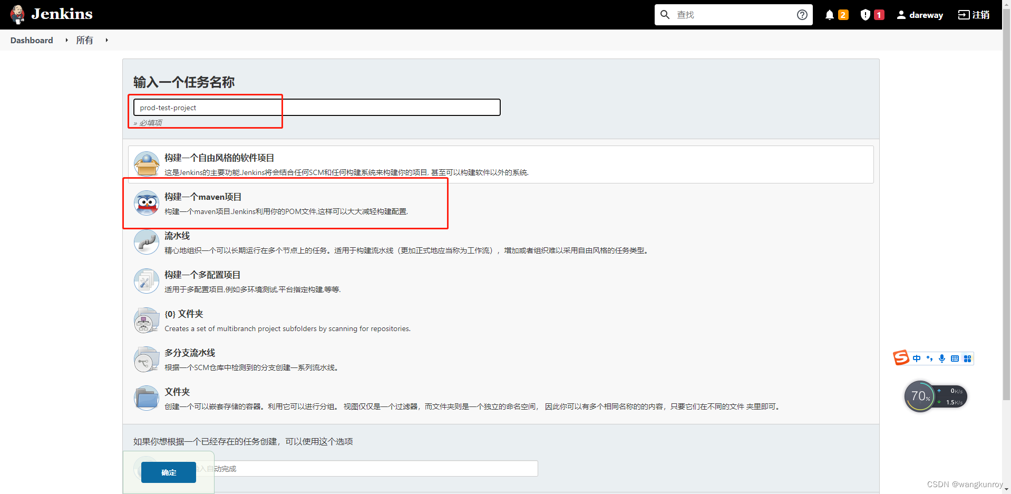
Task: Open security warnings shield icon
Action: pos(865,15)
